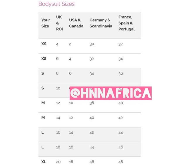The height and width of the screenshot is (166, 176).
Task: Select France size 32 in first XS row
Action: tap(121, 44)
